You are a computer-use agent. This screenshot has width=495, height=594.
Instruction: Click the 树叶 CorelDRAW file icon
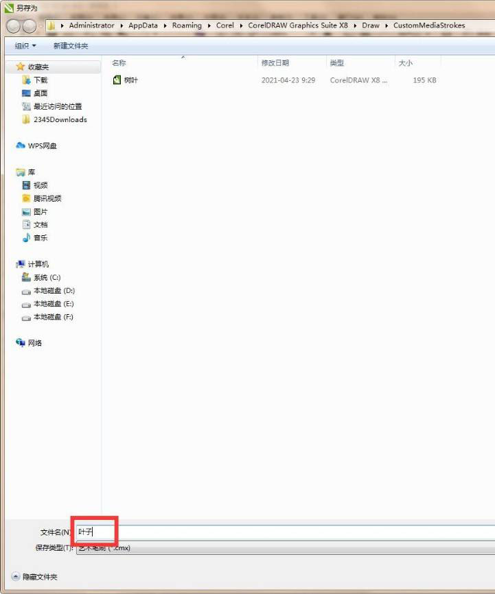[117, 80]
